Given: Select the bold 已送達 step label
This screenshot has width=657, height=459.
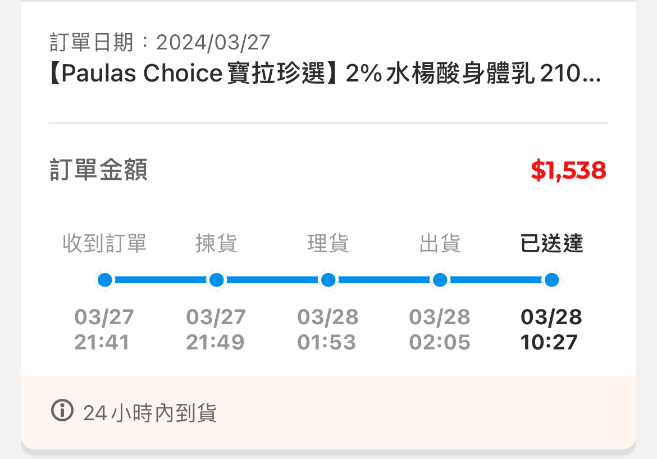Looking at the screenshot, I should click(x=551, y=244).
